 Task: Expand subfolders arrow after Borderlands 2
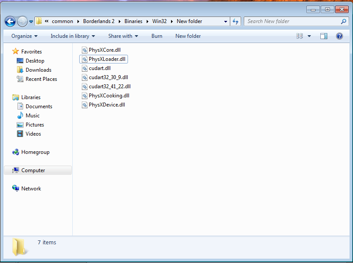(x=120, y=21)
